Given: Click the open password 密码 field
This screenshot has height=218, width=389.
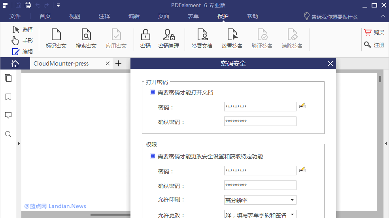Looking at the screenshot, I should (260, 107).
